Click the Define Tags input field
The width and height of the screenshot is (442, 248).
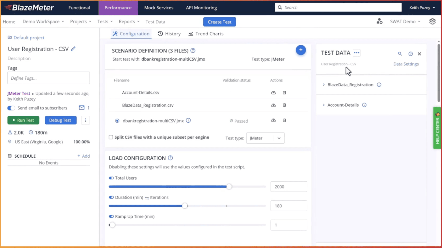[x=49, y=78]
